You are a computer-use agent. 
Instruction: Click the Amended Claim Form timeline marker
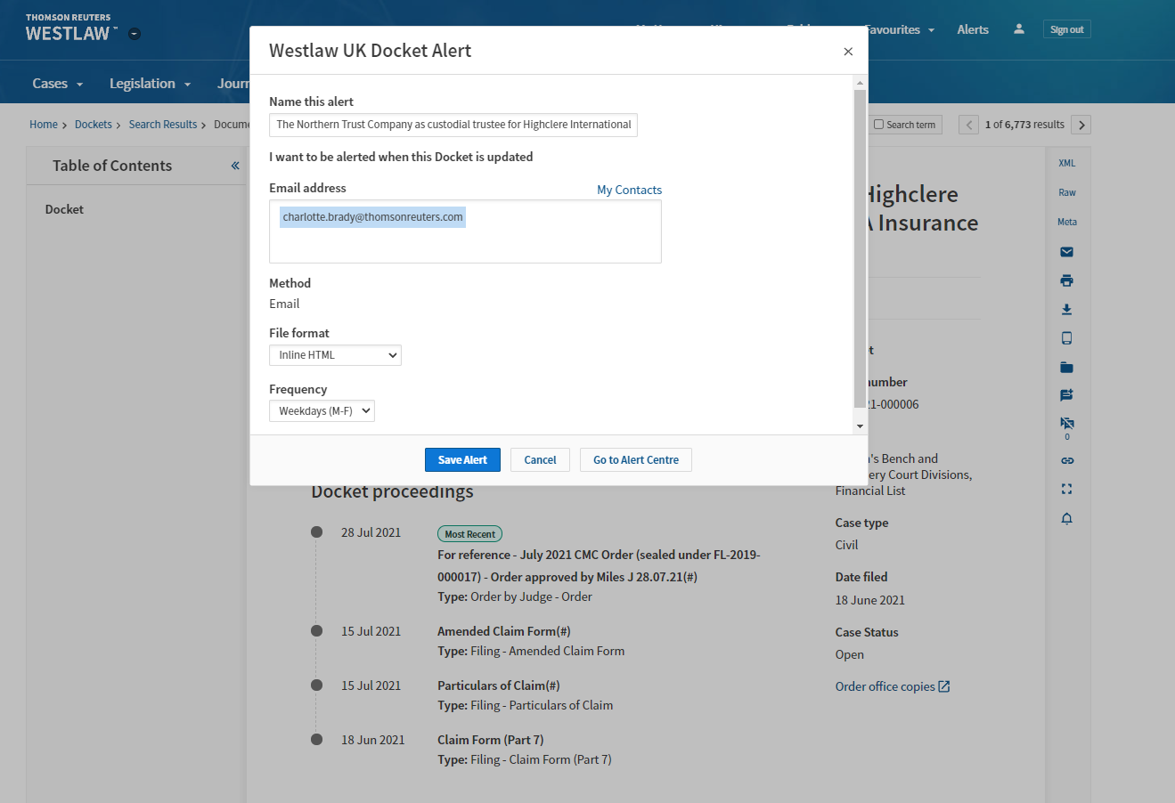tap(316, 631)
